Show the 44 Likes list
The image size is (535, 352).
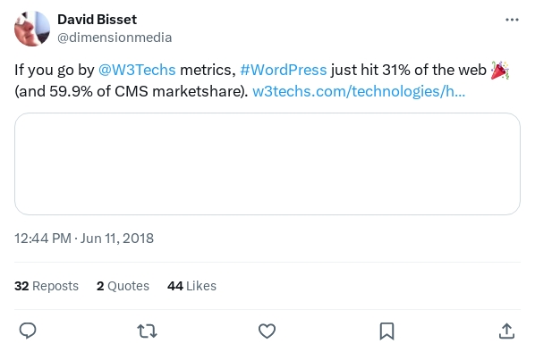click(191, 286)
